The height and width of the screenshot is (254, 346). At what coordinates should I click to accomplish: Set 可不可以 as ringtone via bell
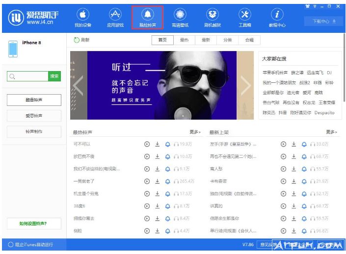coord(168,144)
